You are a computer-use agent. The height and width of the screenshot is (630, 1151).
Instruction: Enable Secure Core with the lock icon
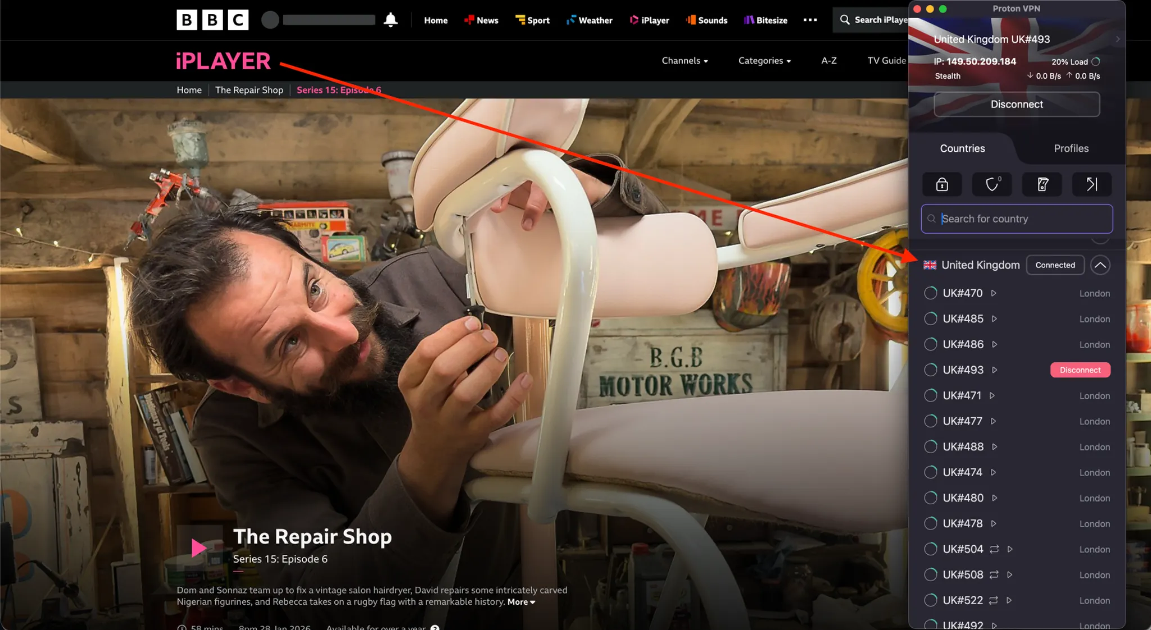(x=942, y=184)
